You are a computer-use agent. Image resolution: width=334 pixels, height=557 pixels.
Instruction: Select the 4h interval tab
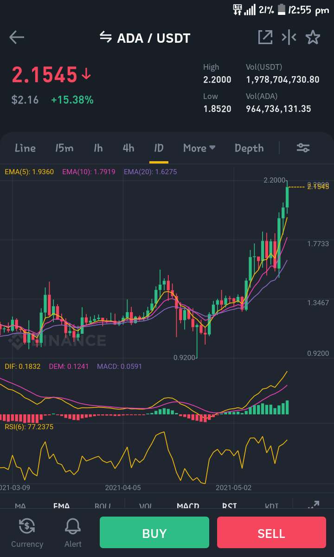tap(128, 148)
